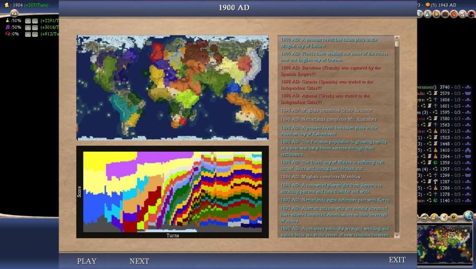Open the corporation advisor briefcase icon
Image resolution: width=476 pixels, height=269 pixels.
point(445,13)
